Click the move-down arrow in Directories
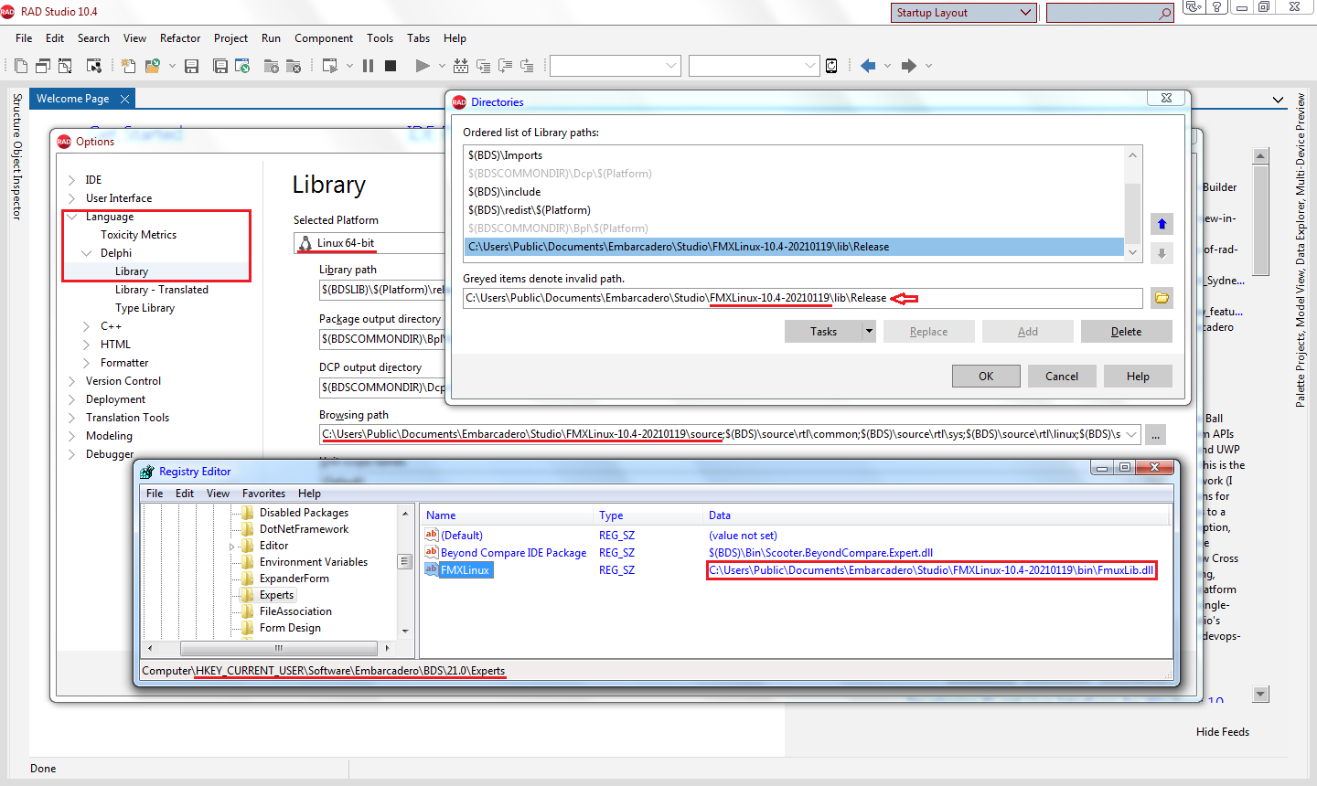The image size is (1317, 786). point(1162,253)
